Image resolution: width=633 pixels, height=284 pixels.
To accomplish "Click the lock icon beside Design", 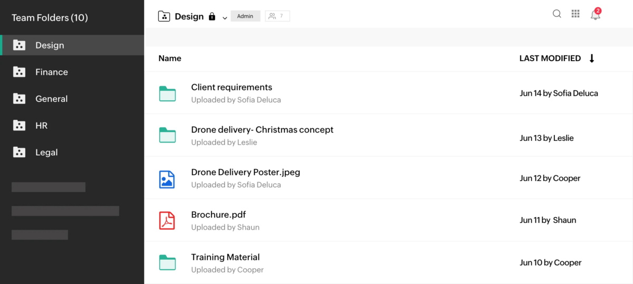I will point(212,17).
